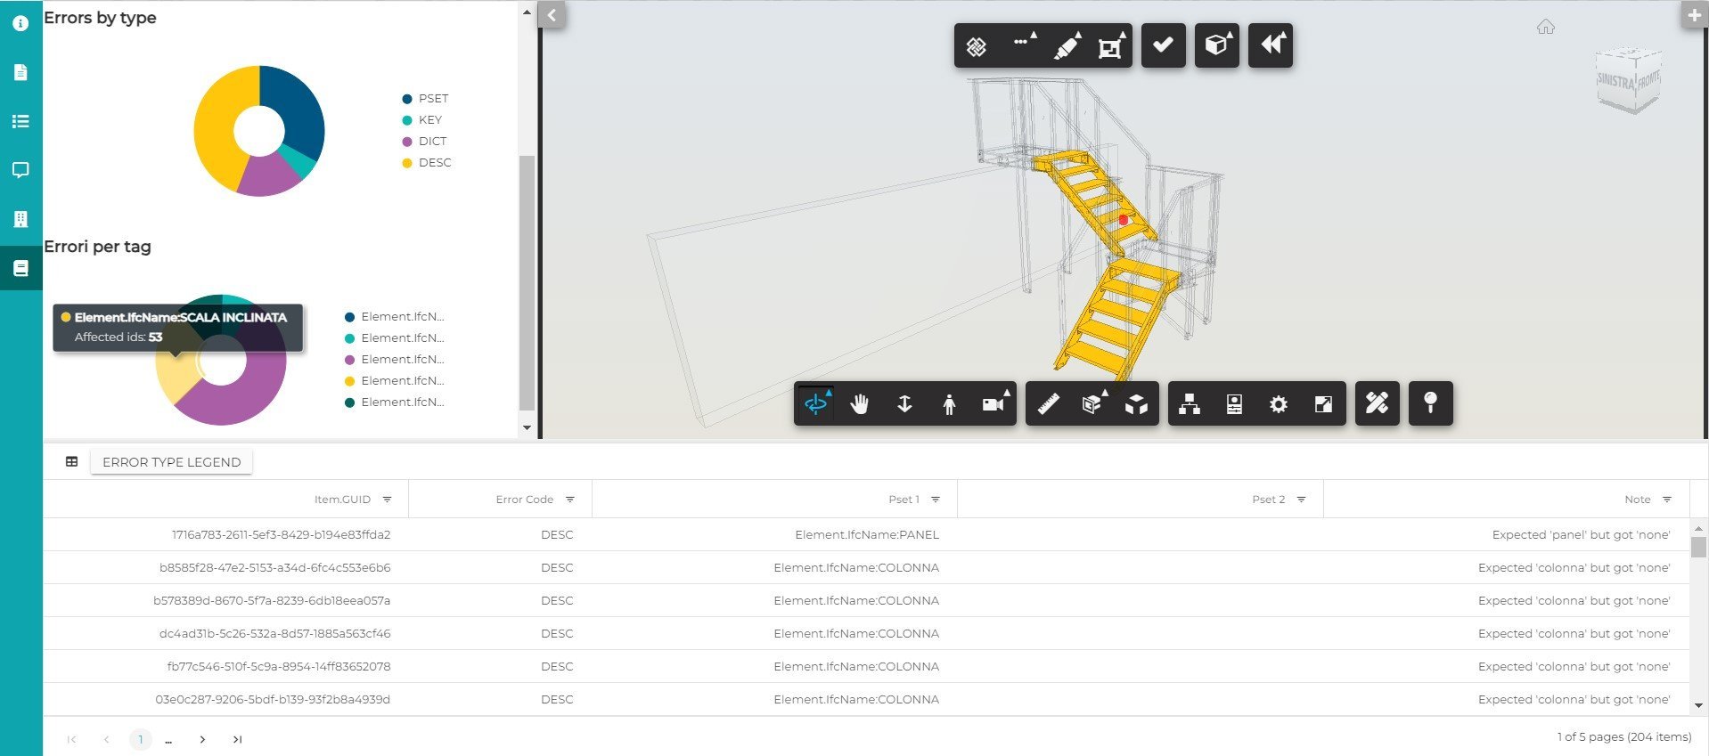Open the ERROR TYPE LEGEND
This screenshot has height=756, width=1709.
[x=171, y=462]
